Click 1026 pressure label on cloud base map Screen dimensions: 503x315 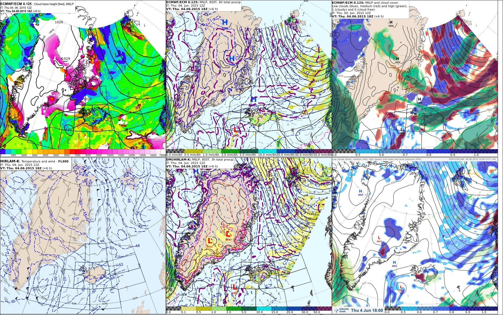coord(59,22)
